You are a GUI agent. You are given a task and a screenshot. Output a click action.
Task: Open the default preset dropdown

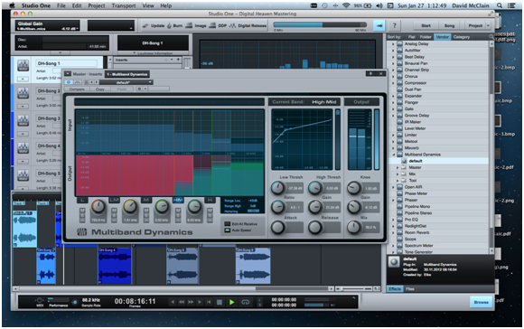click(x=126, y=82)
